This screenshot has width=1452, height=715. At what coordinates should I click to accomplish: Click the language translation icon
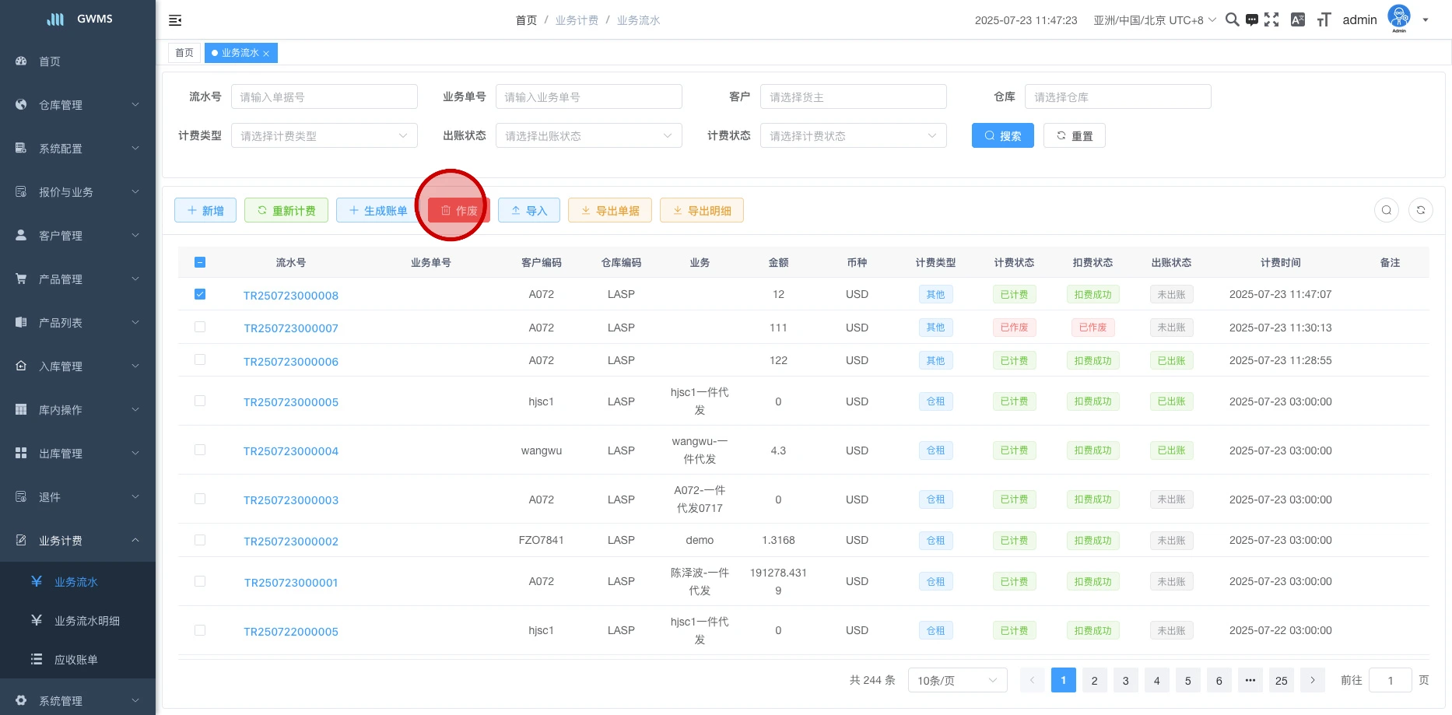[1297, 20]
